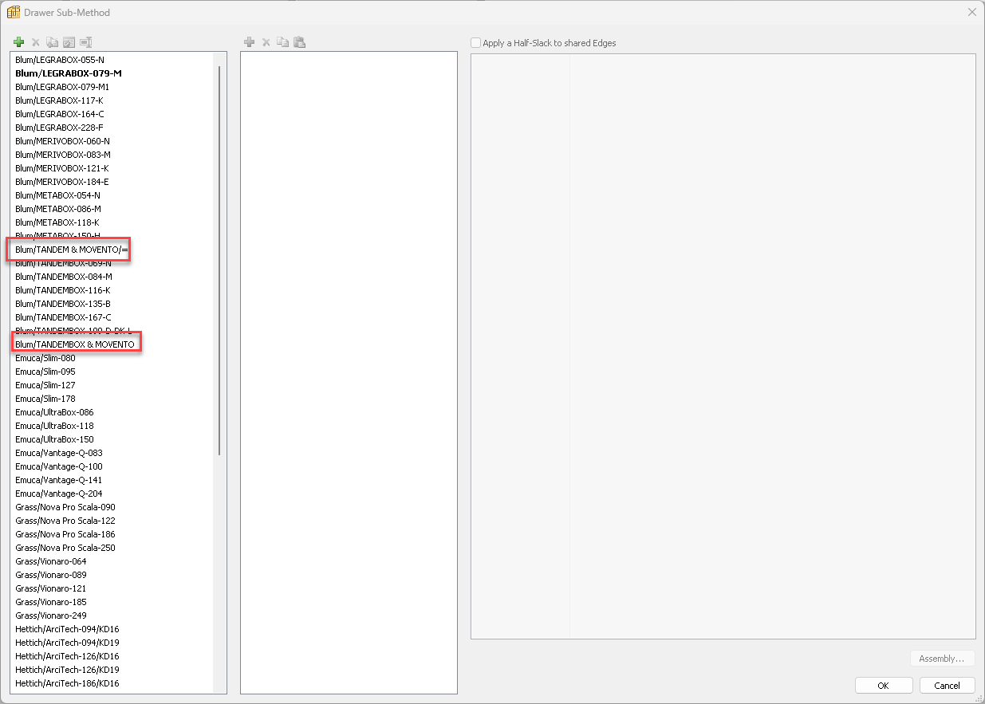Enable Apply a Half-Slack to shared Edges
The width and height of the screenshot is (985, 704).
476,43
